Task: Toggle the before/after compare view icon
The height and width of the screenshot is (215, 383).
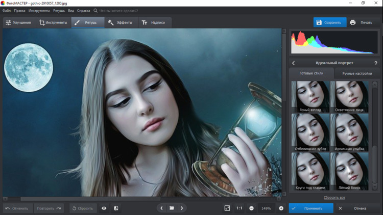Action: coord(116,208)
